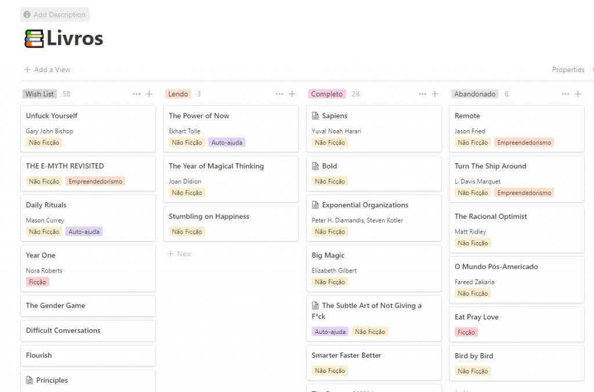Click Auto-ajuda tag on The Subtle Art card
594x392 pixels.
[x=330, y=332]
